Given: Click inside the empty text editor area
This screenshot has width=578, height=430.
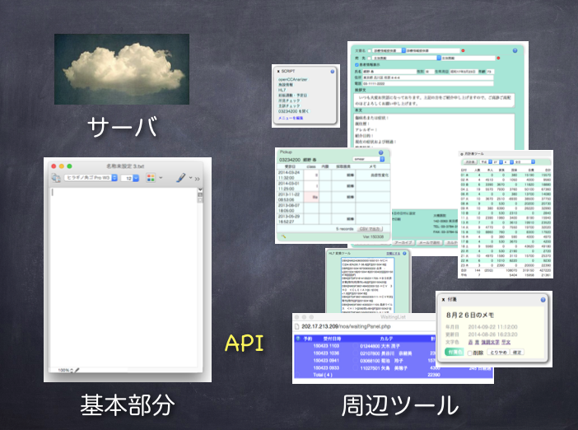Looking at the screenshot, I should 124,277.
